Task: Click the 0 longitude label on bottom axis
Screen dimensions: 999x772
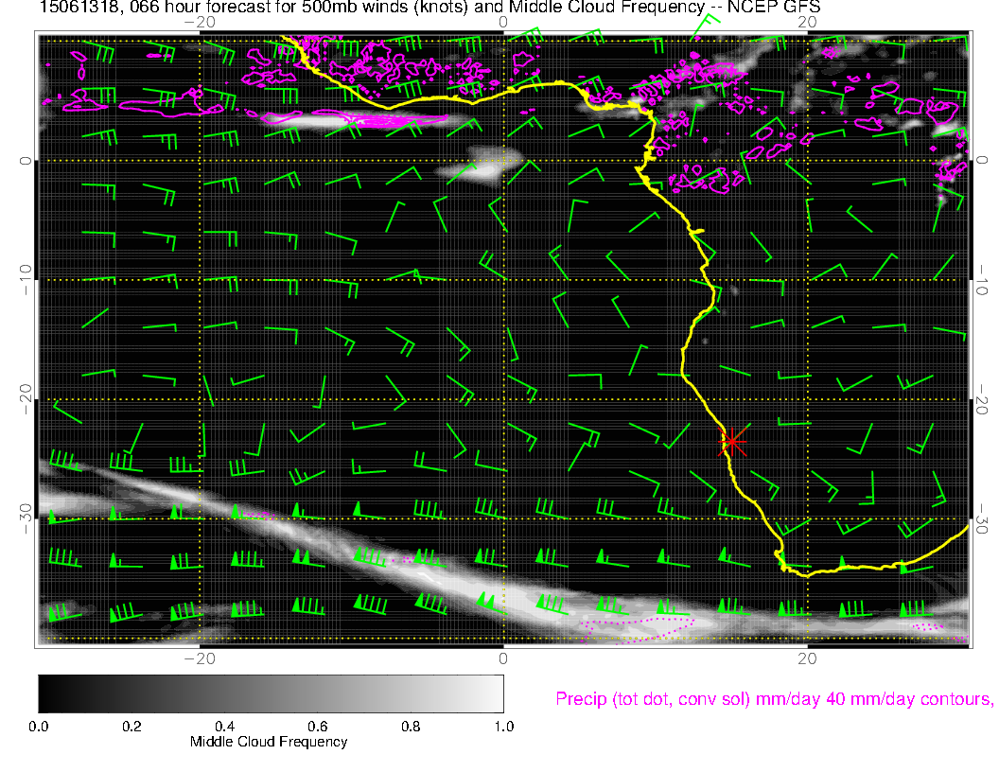Action: coord(503,658)
